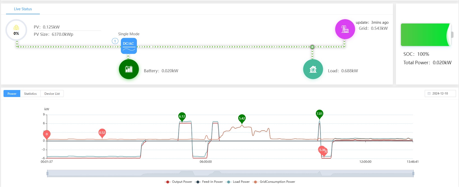Click the 7.01 peak marker
This screenshot has height=187, width=459.
[319, 114]
